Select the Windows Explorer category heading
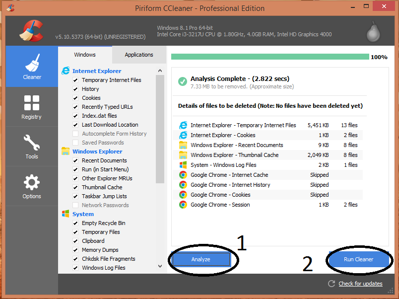This screenshot has width=399, height=299. coord(97,151)
